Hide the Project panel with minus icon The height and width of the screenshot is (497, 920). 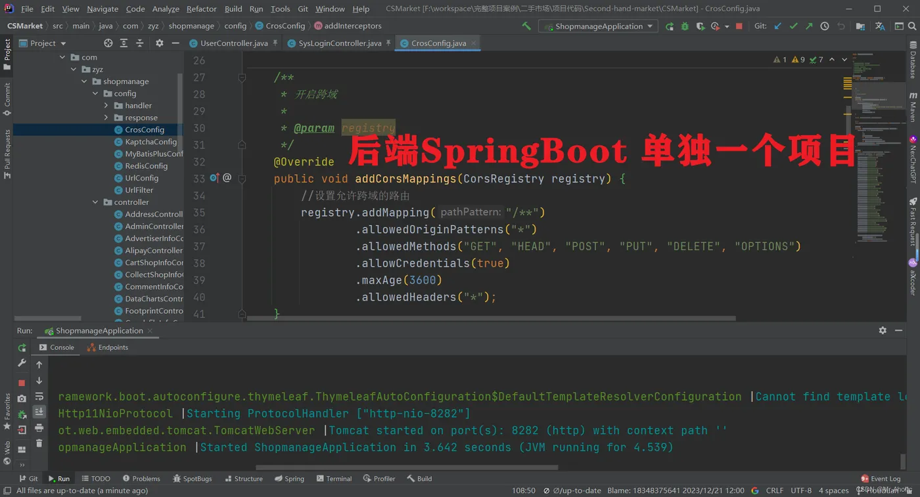click(175, 43)
